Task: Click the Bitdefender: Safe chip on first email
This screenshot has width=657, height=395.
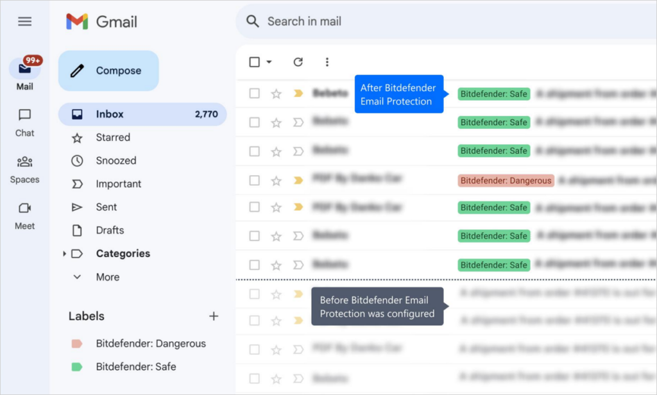Action: [493, 94]
